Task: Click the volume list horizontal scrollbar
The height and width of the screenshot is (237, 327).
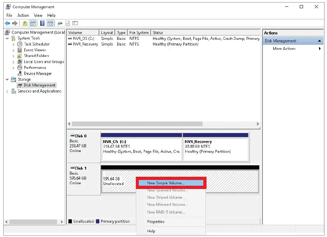Action: coord(136,124)
